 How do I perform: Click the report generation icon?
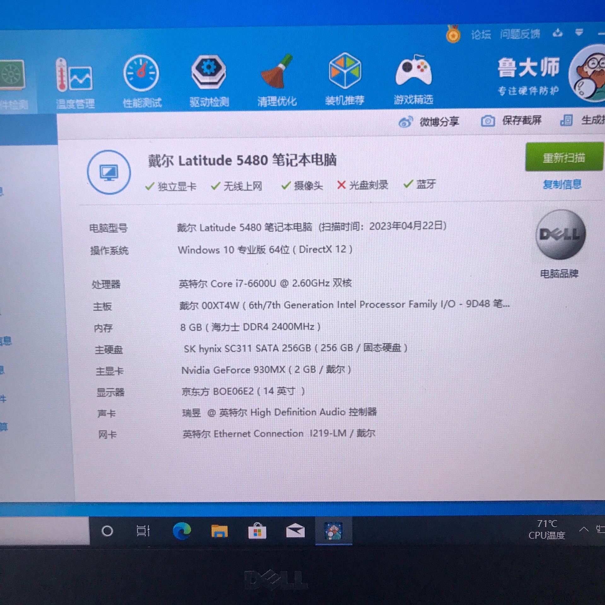point(566,120)
